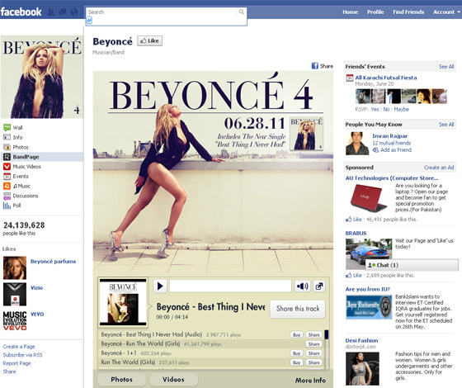The height and width of the screenshot is (388, 462).
Task: Click the Events calendar icon in sidebar
Action: click(x=7, y=177)
